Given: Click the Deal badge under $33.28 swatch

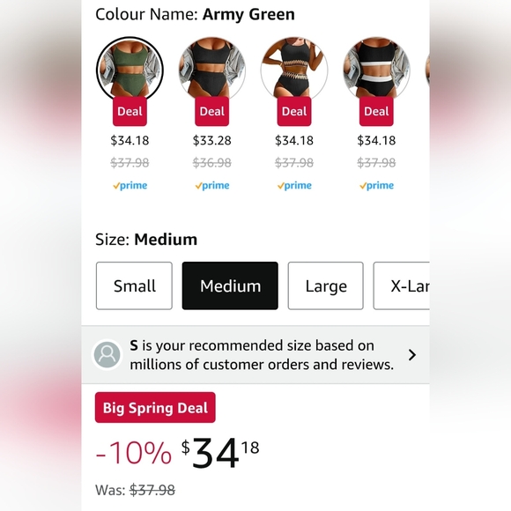Looking at the screenshot, I should tap(211, 112).
